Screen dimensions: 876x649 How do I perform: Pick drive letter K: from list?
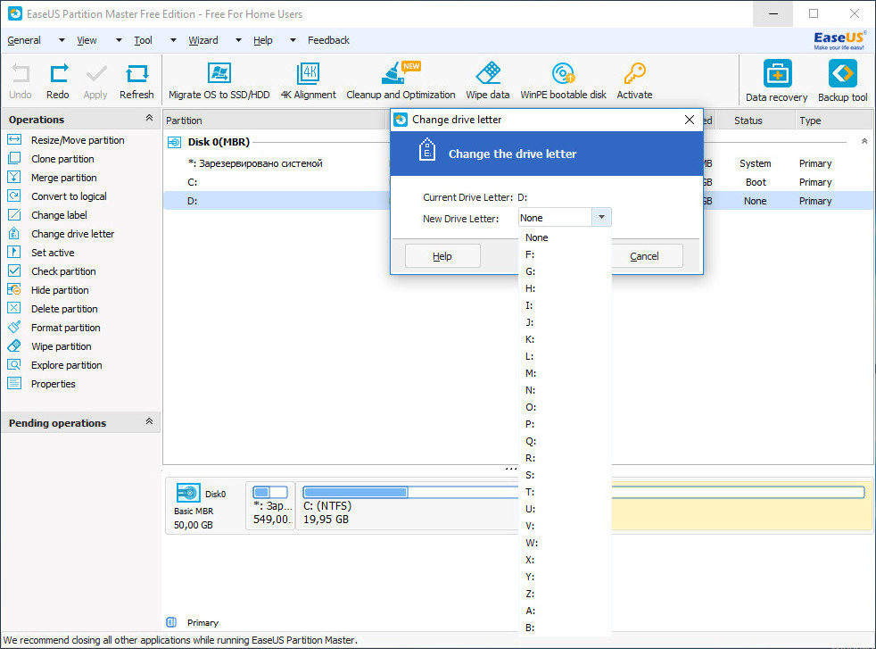click(565, 339)
